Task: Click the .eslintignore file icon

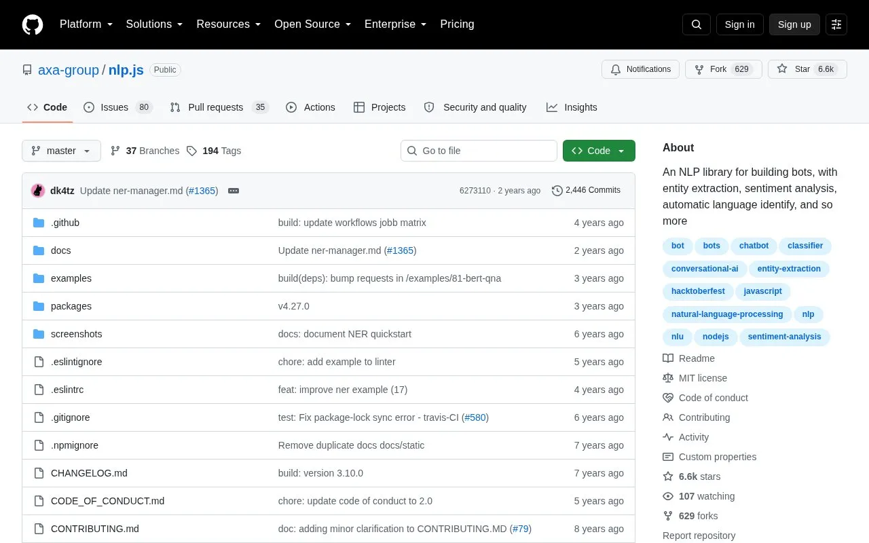Action: (39, 362)
